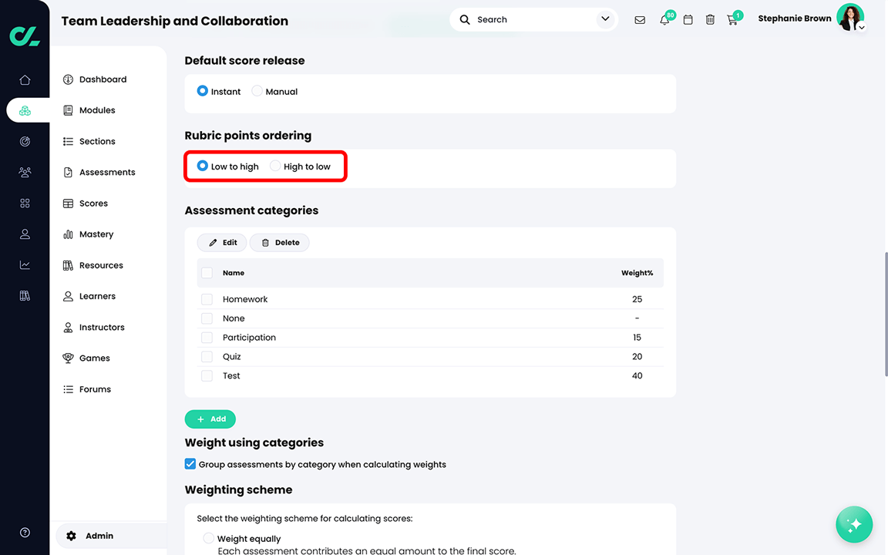The height and width of the screenshot is (555, 888).
Task: Click the Edit categories button
Action: [222, 242]
